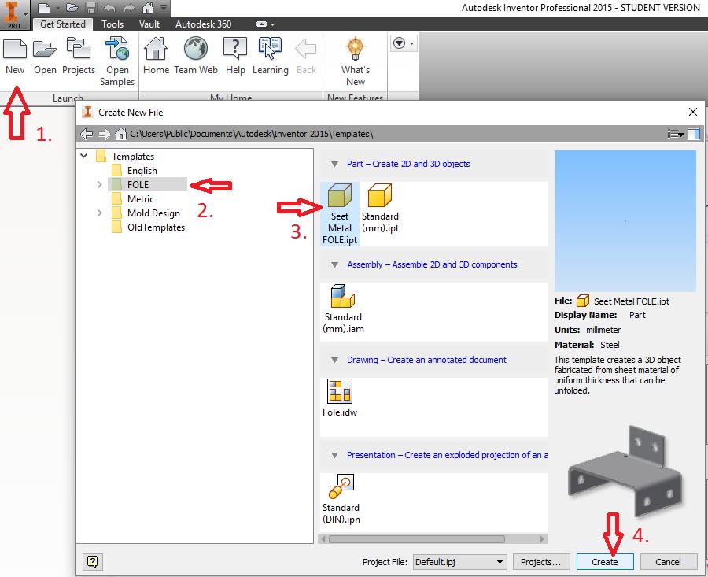Launch Open Samples from the ribbon
The image size is (708, 577).
117,62
